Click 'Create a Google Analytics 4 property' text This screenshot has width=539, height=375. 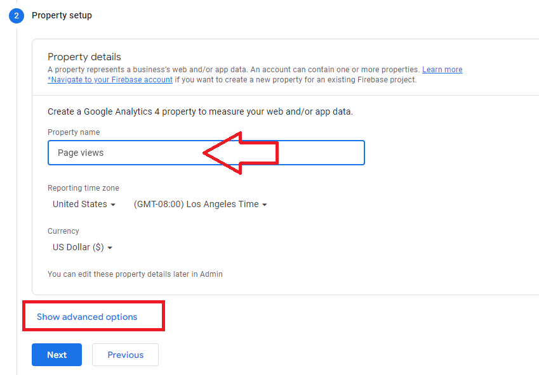[200, 112]
